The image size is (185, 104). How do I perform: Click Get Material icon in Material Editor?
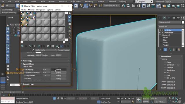(x=22, y=46)
